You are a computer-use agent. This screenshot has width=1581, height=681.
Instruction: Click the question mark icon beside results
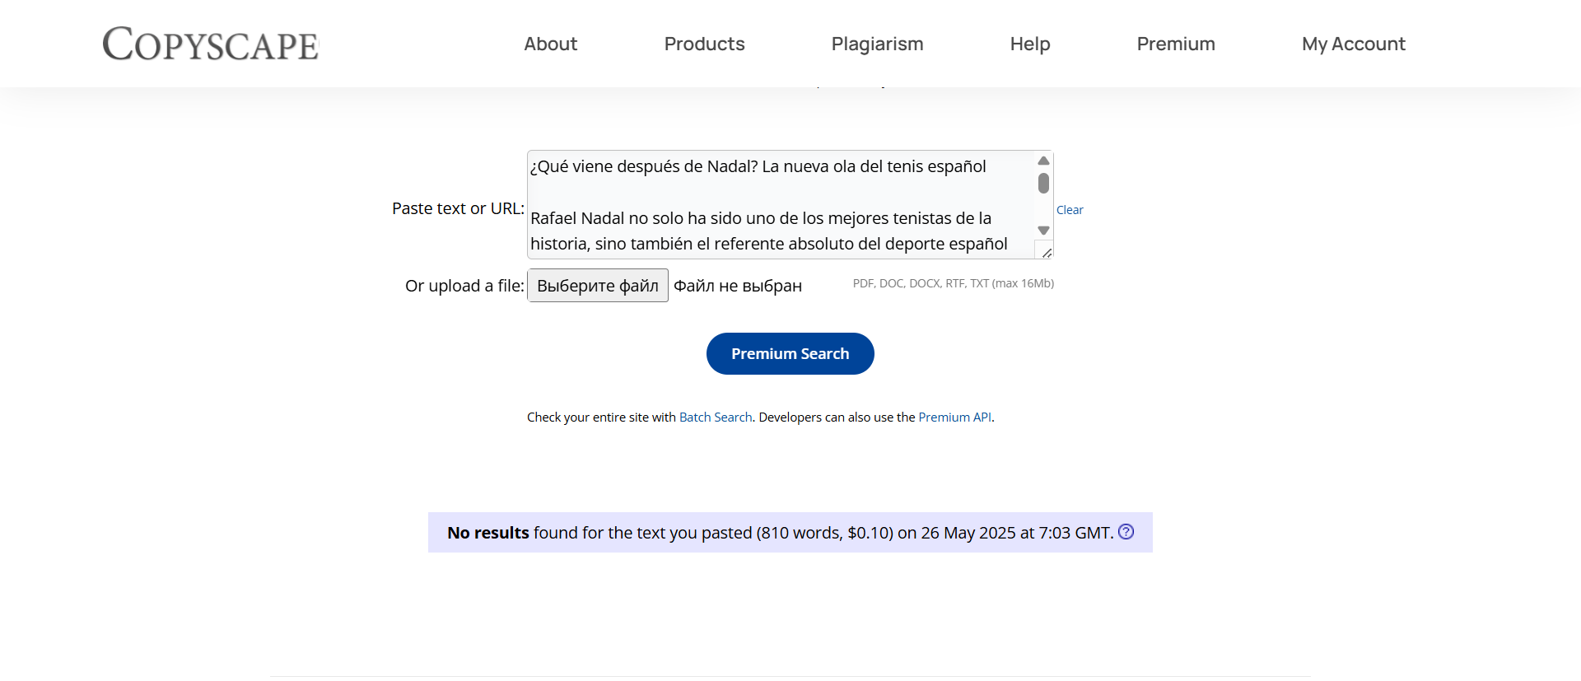(x=1126, y=532)
